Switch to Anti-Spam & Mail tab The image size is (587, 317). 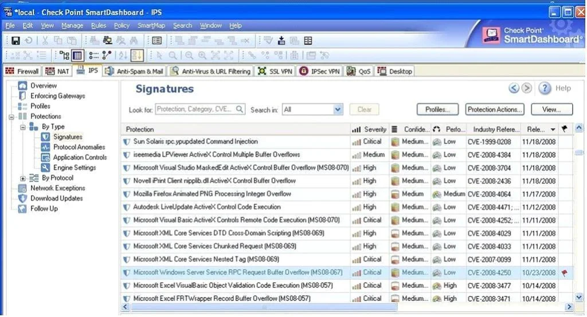point(134,71)
